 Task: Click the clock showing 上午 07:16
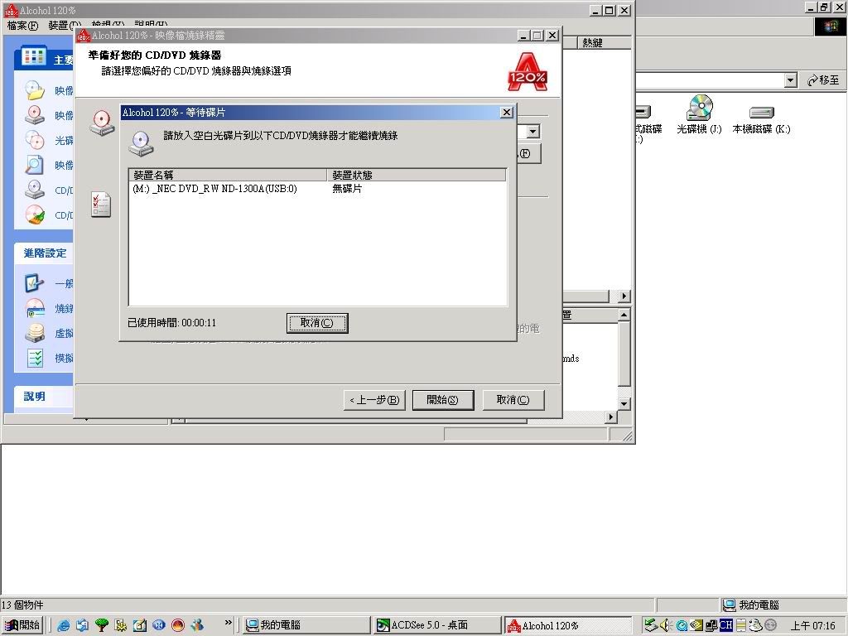tap(813, 626)
